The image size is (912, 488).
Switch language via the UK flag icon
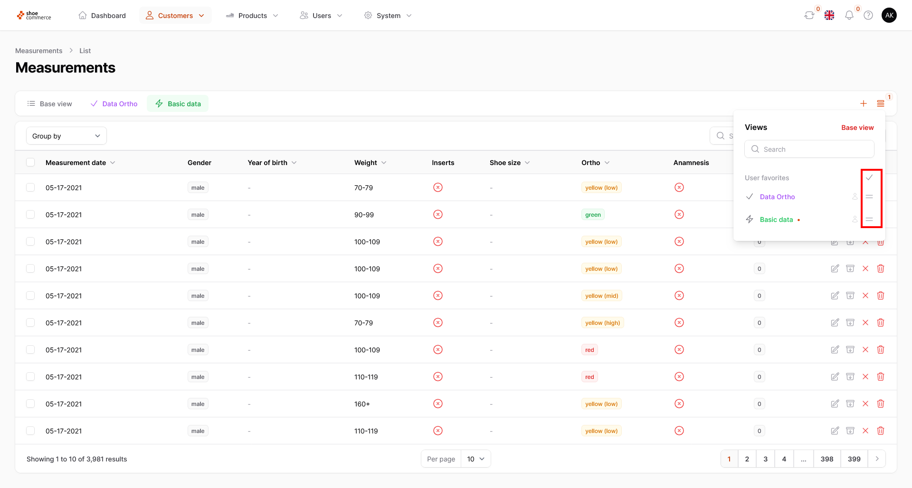(x=829, y=16)
